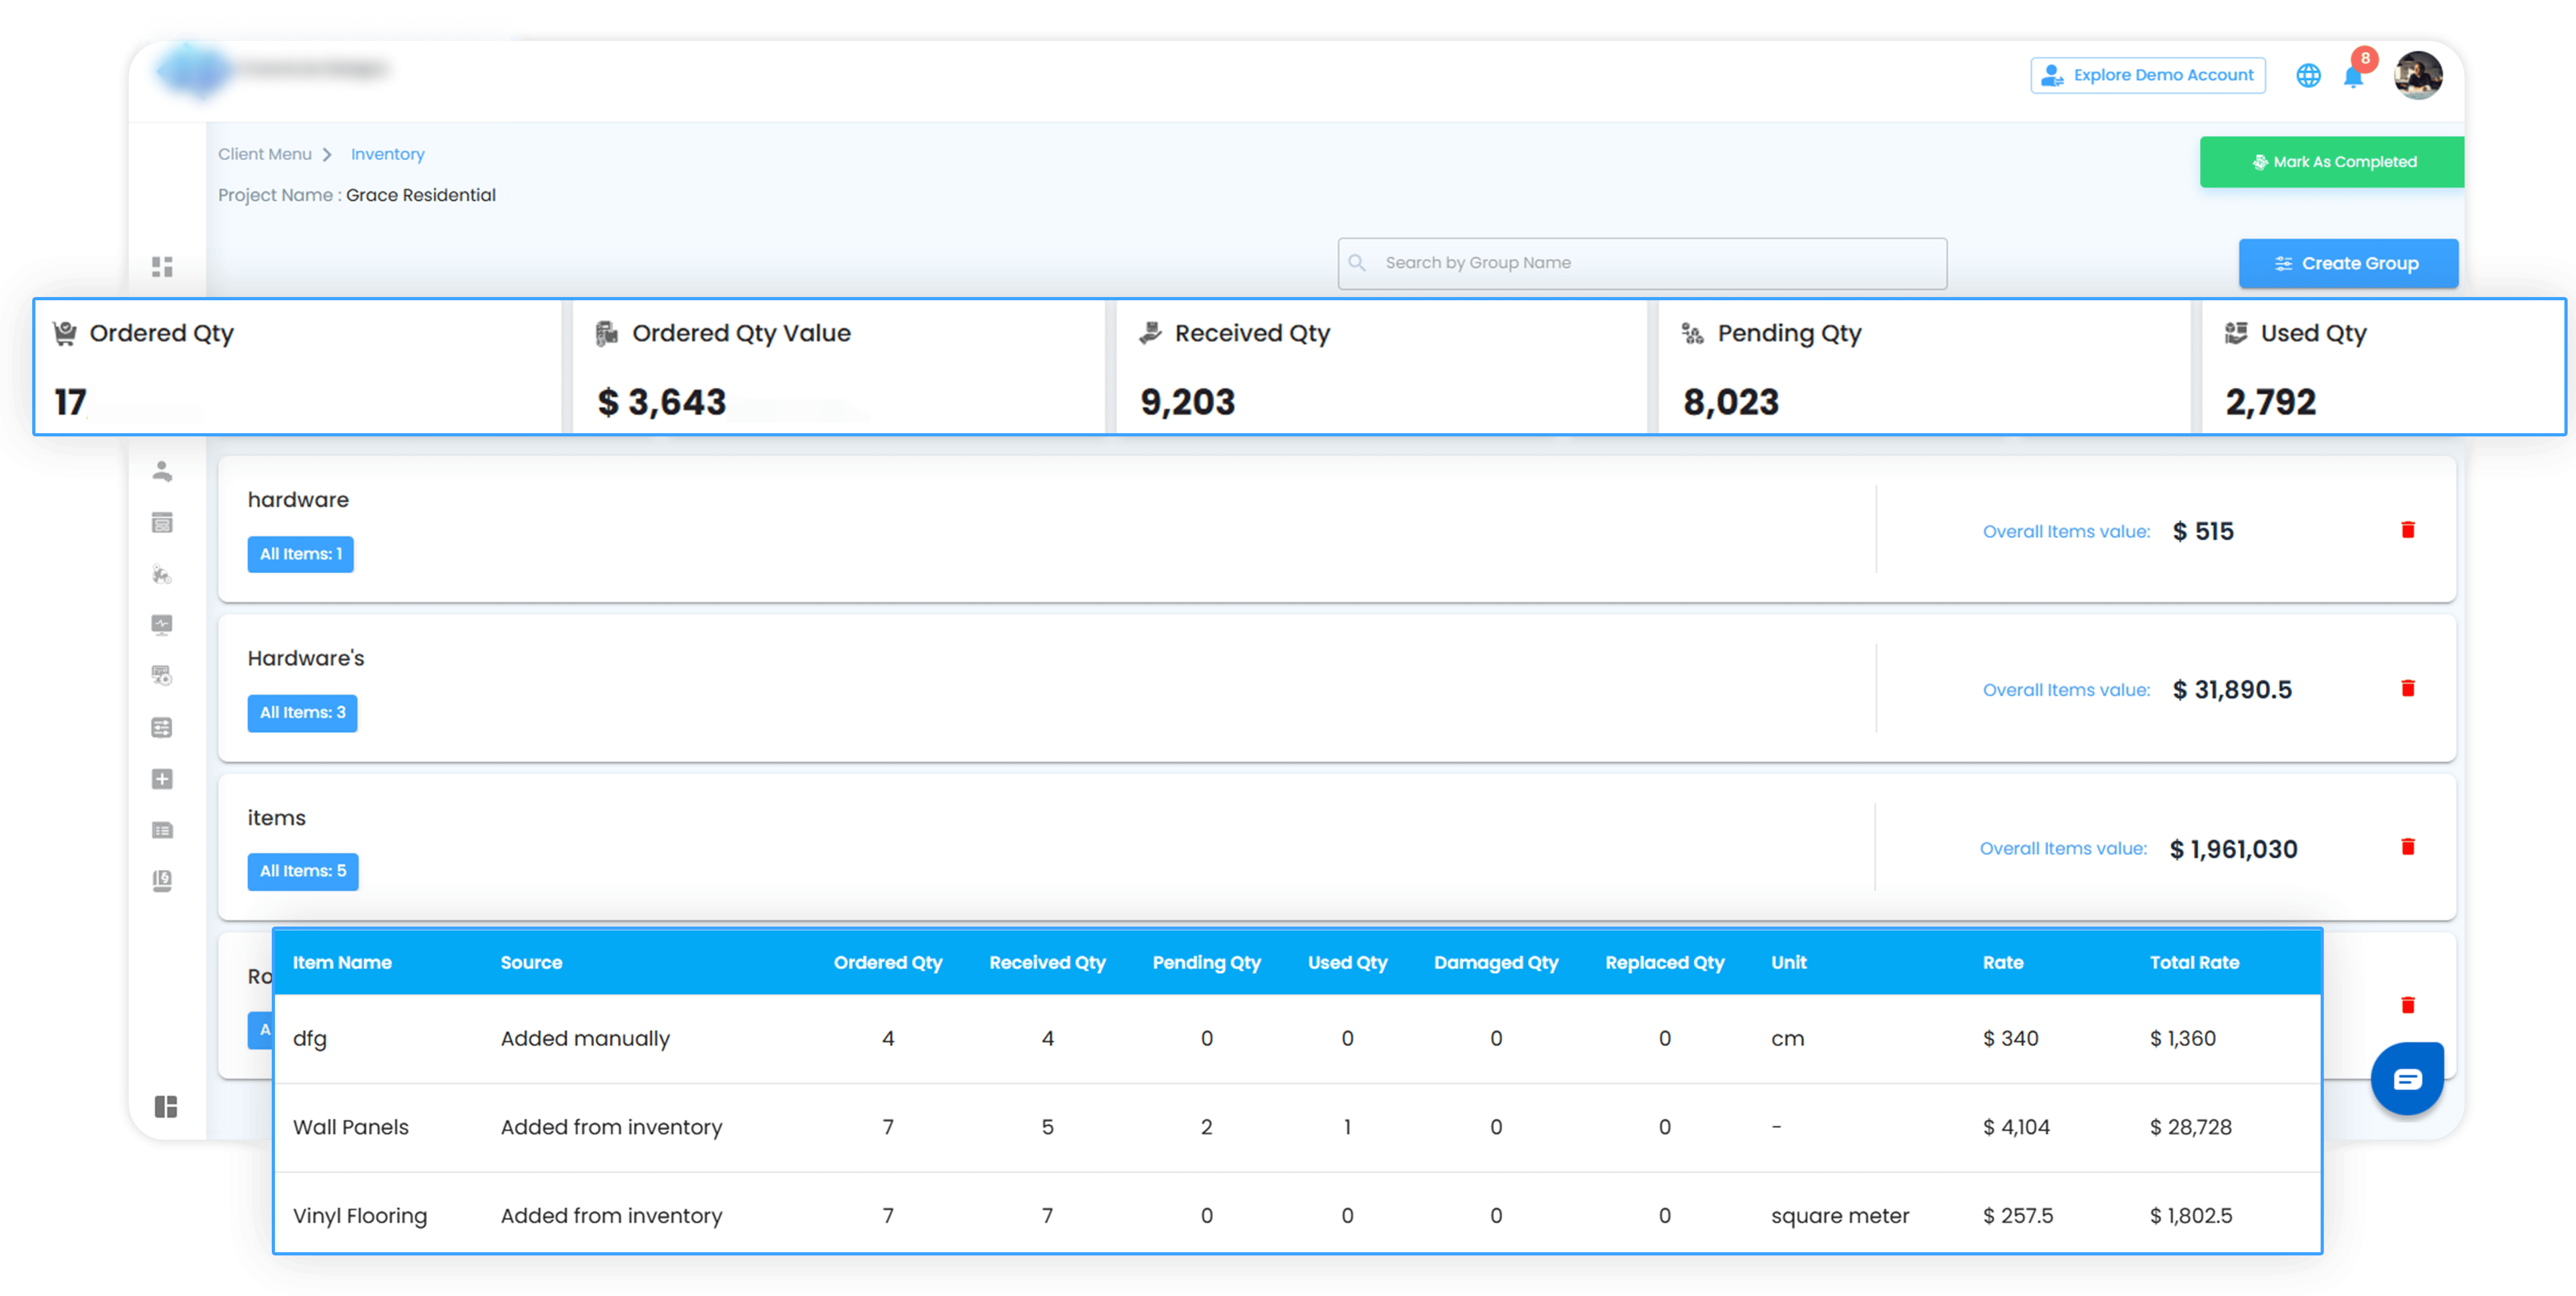The width and height of the screenshot is (2576, 1296).
Task: Click the Replaced Qty column header
Action: tap(1665, 963)
